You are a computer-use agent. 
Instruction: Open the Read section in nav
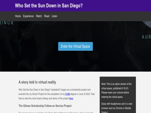[x=47, y=16]
